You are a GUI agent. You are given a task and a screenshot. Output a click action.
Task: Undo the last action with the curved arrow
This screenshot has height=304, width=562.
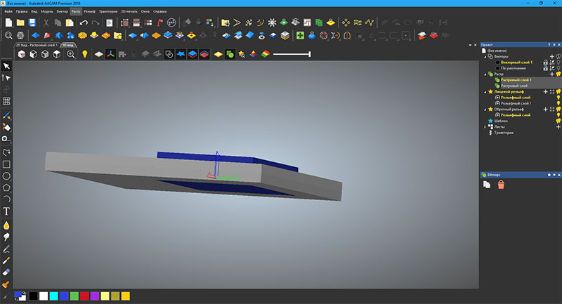pos(84,23)
